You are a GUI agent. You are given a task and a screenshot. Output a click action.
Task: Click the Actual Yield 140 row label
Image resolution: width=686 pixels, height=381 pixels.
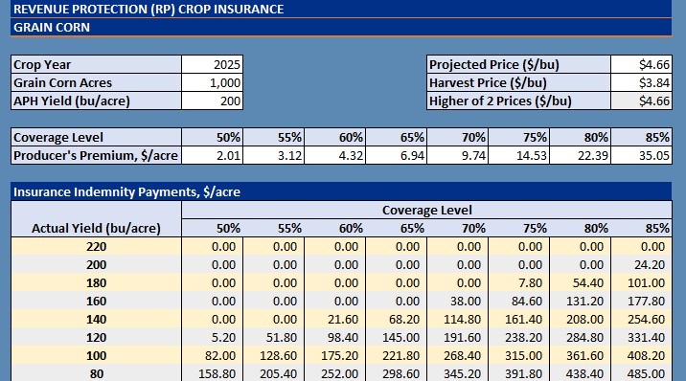click(96, 320)
